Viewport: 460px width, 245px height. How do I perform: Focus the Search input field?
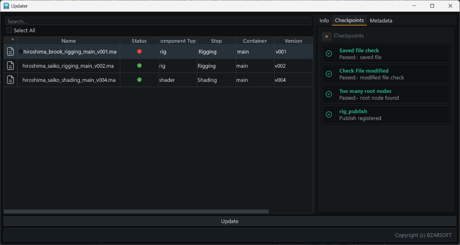159,21
